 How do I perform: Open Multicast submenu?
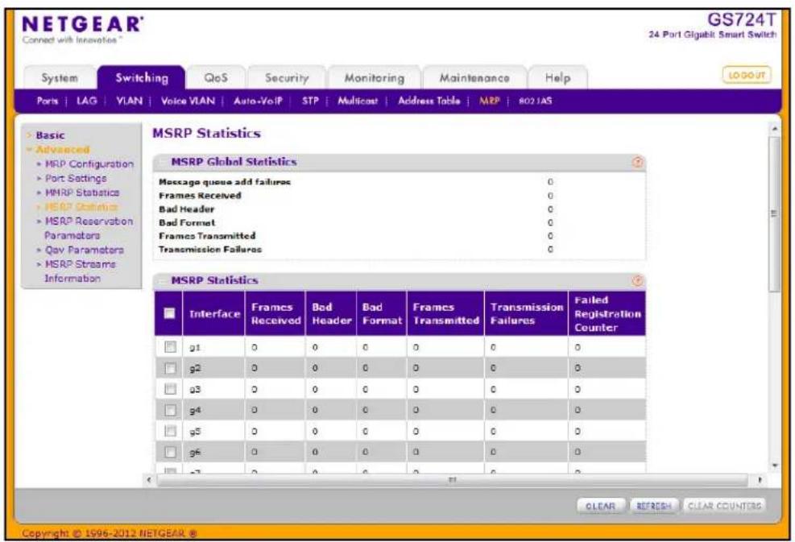358,101
